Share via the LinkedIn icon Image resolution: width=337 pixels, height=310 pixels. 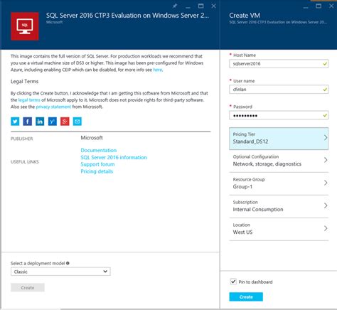point(40,122)
